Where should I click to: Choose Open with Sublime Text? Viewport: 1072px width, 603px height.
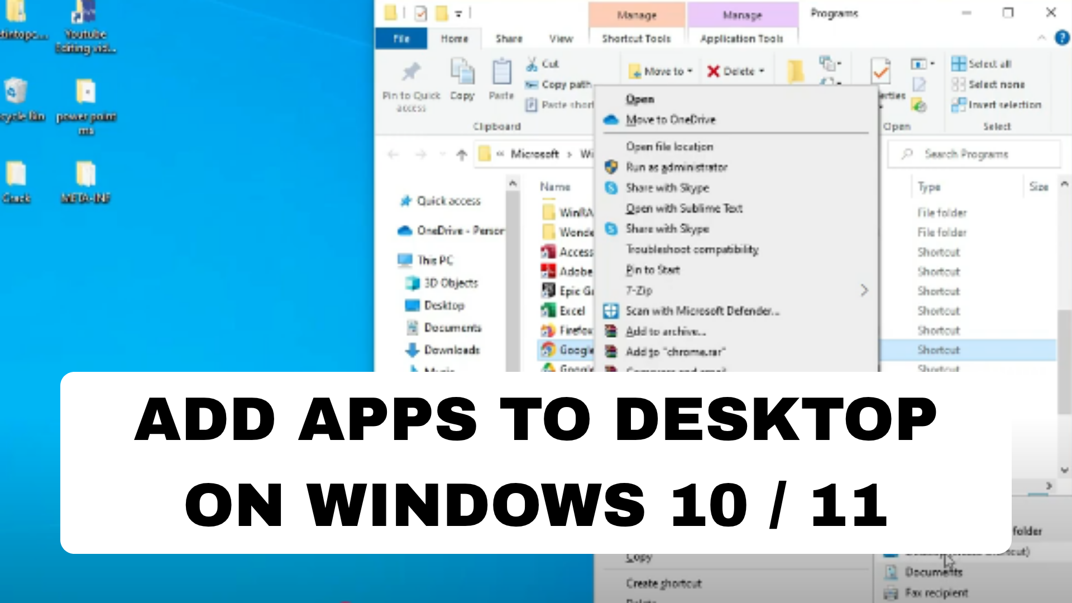click(x=684, y=208)
